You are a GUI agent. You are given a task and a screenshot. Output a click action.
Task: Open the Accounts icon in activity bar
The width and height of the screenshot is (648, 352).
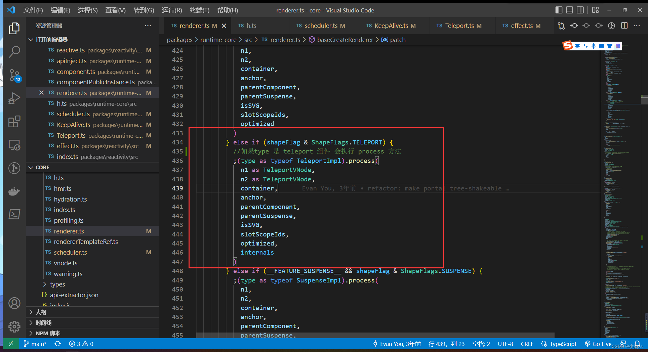[x=14, y=303]
